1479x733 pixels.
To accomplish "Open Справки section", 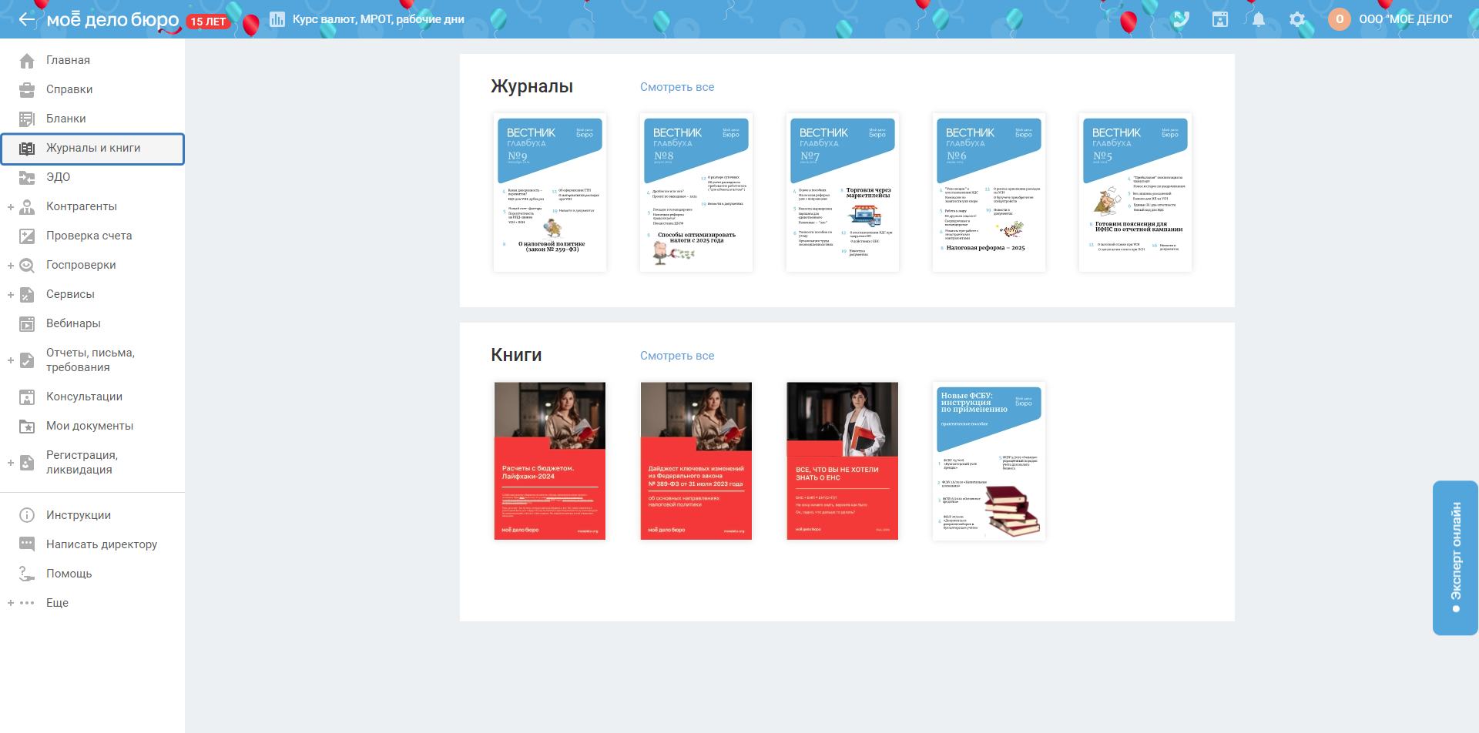I will (69, 89).
